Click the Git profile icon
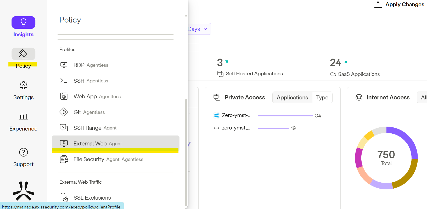This screenshot has height=209, width=427. pos(64,112)
